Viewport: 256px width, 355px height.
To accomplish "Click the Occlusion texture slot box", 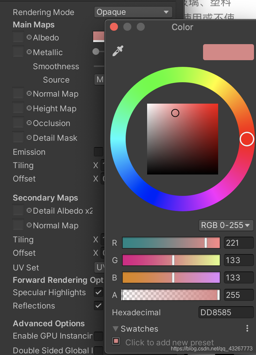I will [18, 122].
